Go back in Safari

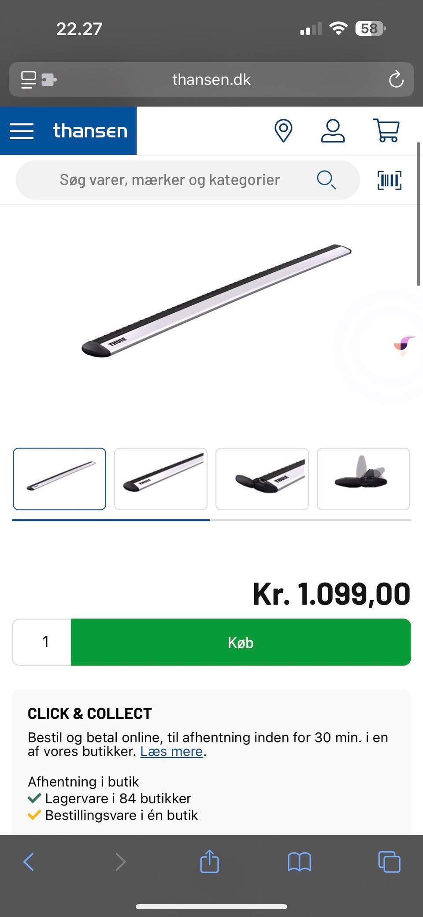point(29,861)
